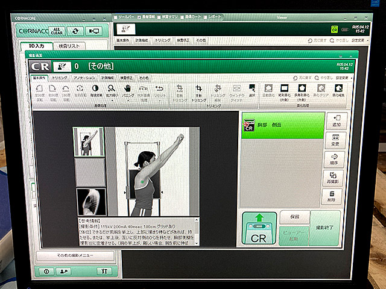The image size is (386, 289).
Task: Click the その他の撮影メニュー button
Action: point(75,255)
